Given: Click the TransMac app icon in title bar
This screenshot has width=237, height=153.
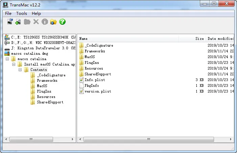Looking at the screenshot, I should (x=5, y=5).
